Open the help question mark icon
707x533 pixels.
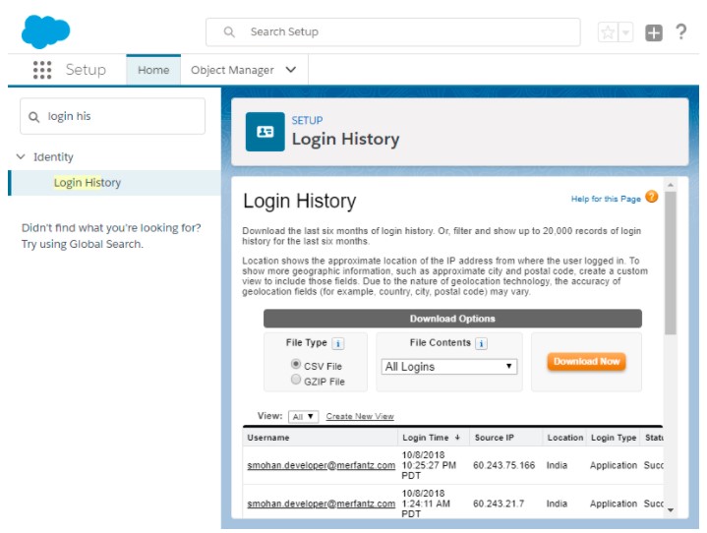tap(681, 32)
